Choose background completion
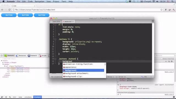 (x=83, y=70)
